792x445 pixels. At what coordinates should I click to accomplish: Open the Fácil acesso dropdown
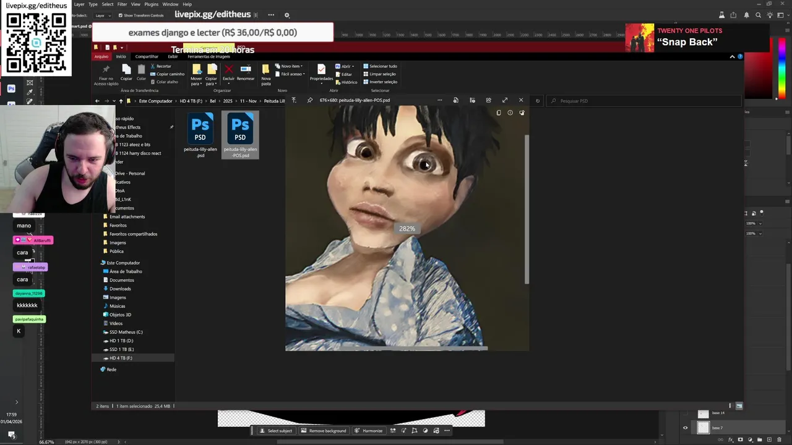[290, 74]
